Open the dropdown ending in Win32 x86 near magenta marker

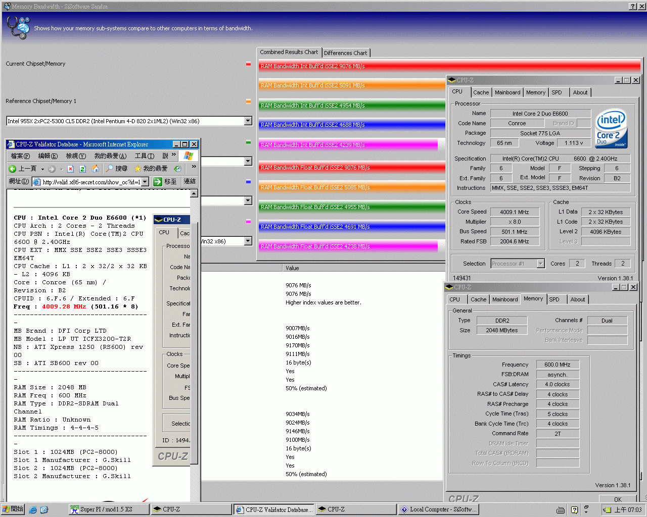click(248, 241)
